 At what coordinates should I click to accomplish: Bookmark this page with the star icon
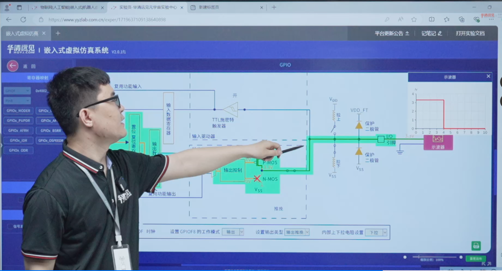click(414, 19)
